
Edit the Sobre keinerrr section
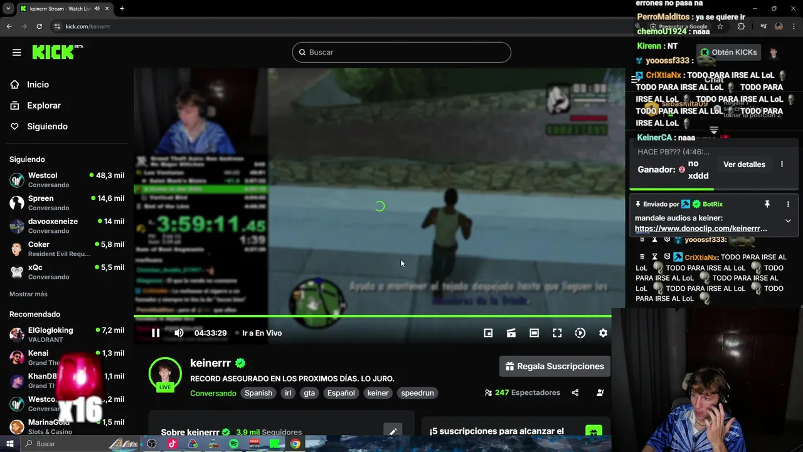(393, 432)
